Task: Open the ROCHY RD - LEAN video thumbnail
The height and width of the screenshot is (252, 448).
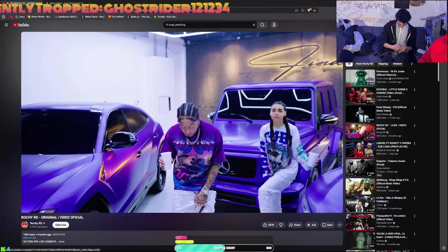Action: [x=360, y=131]
